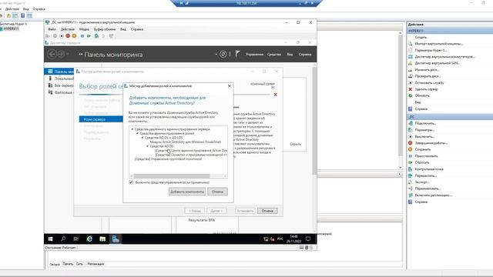
Task: Click 'Контрольная точка' in Actions pane
Action: (x=429, y=169)
